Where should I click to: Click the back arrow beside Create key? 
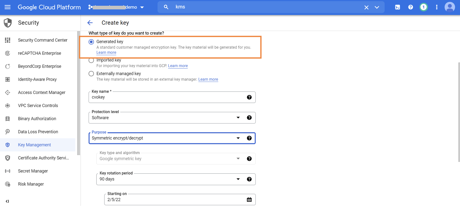90,23
